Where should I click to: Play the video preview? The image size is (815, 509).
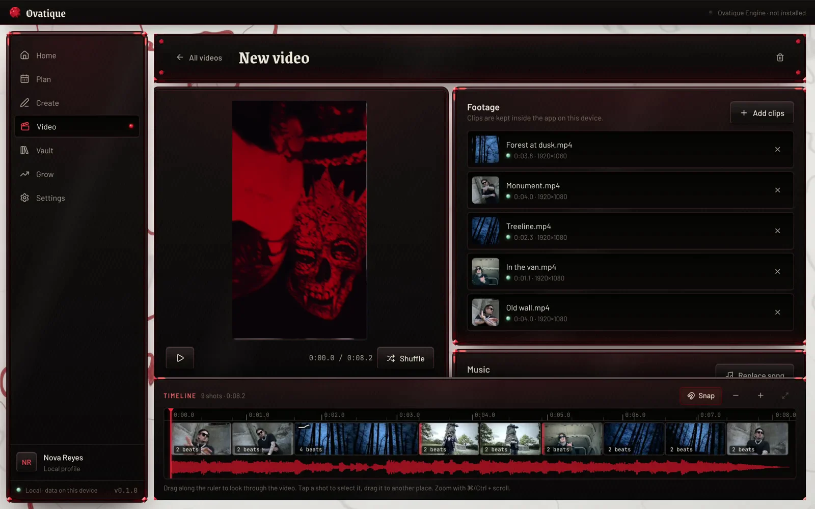click(180, 358)
